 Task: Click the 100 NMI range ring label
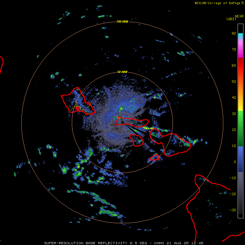[122, 22]
